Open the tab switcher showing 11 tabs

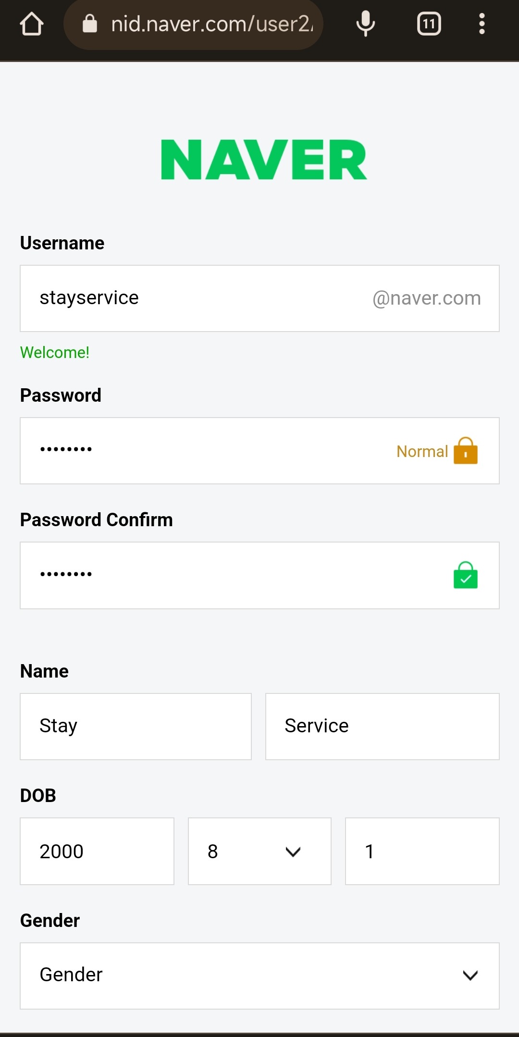coord(429,24)
